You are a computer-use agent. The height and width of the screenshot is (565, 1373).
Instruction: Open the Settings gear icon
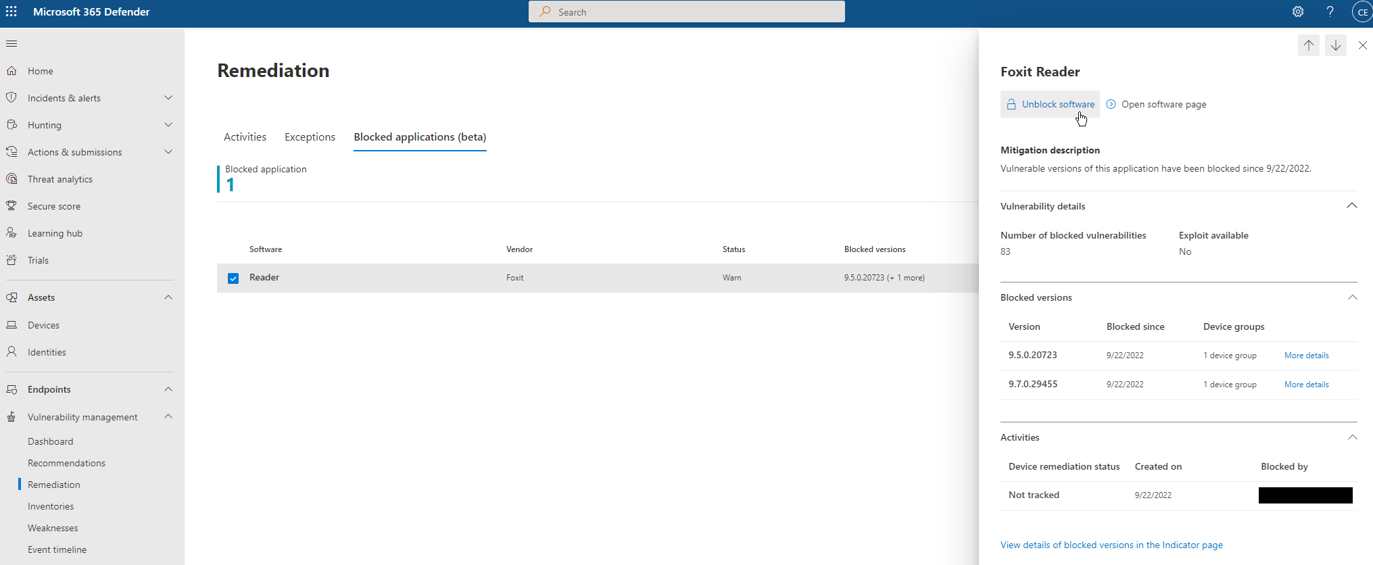click(x=1297, y=11)
